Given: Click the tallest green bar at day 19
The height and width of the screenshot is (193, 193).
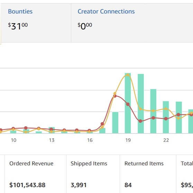Looking at the screenshot, I should [128, 103].
